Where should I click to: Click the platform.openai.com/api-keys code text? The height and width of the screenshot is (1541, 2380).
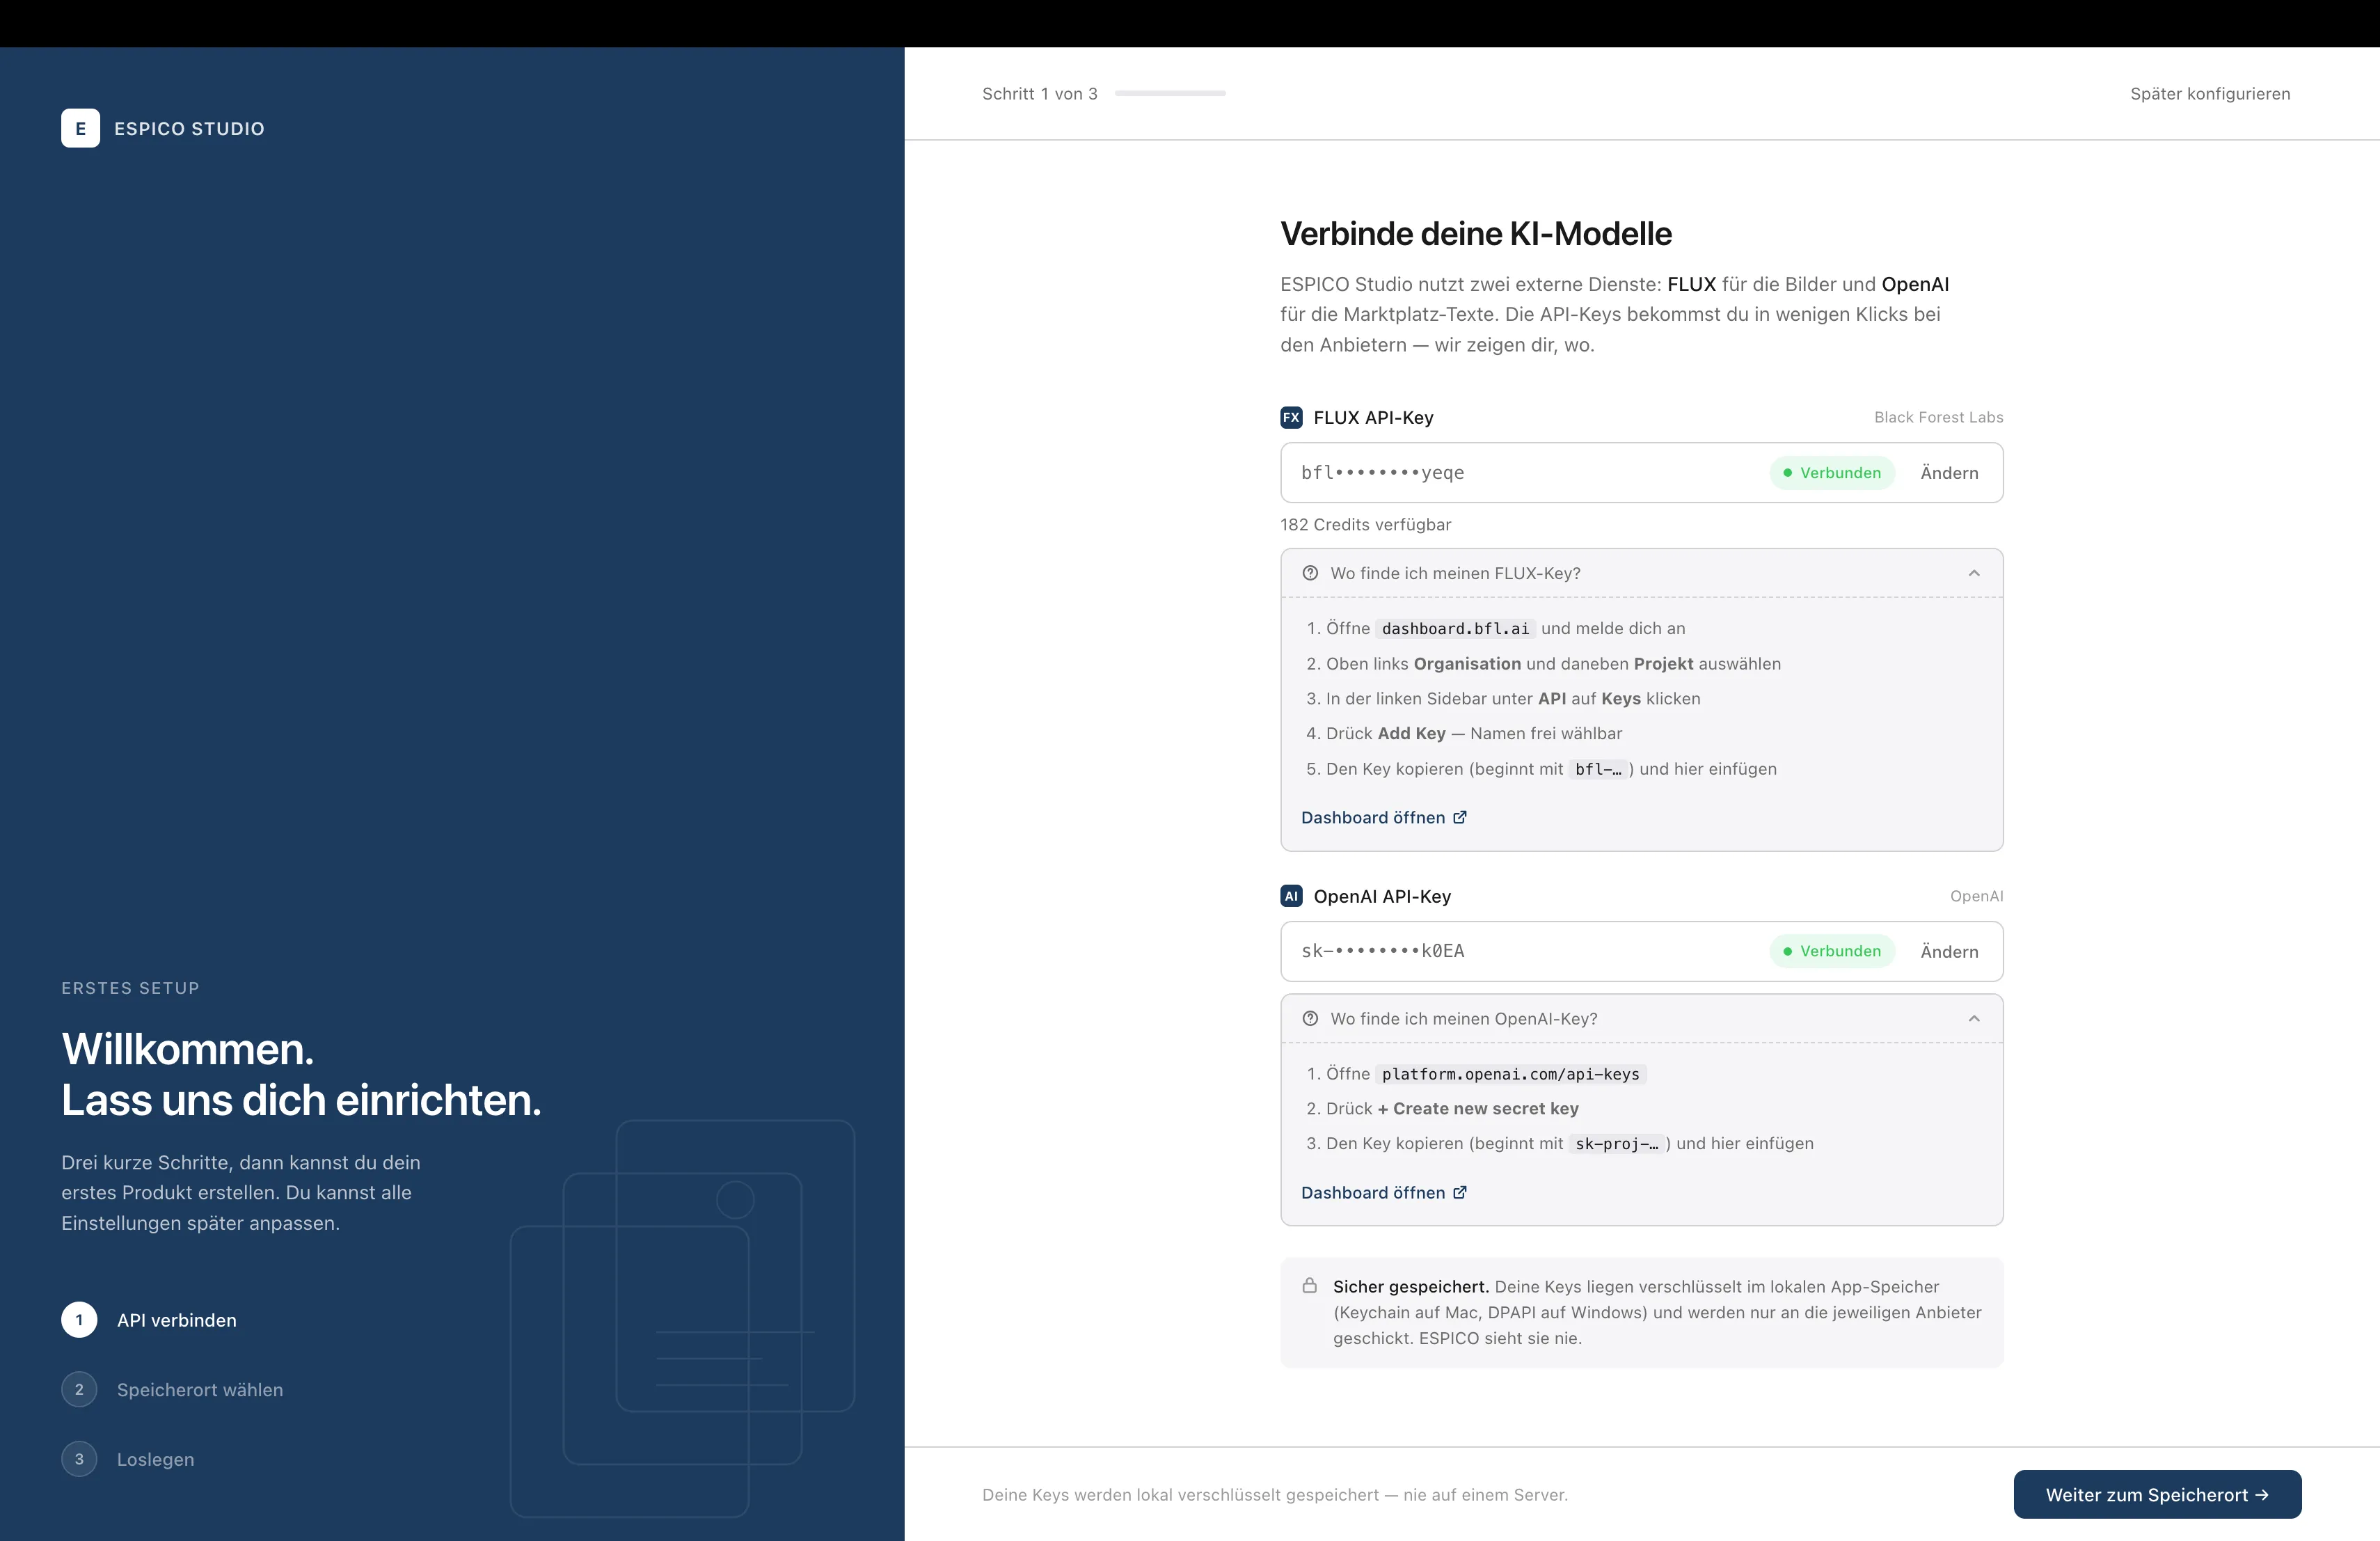point(1510,1074)
